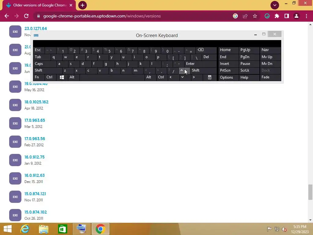The height and width of the screenshot is (235, 313).
Task: Click the Mv Up key on the On-Screen Keyboard
Action: coord(270,57)
